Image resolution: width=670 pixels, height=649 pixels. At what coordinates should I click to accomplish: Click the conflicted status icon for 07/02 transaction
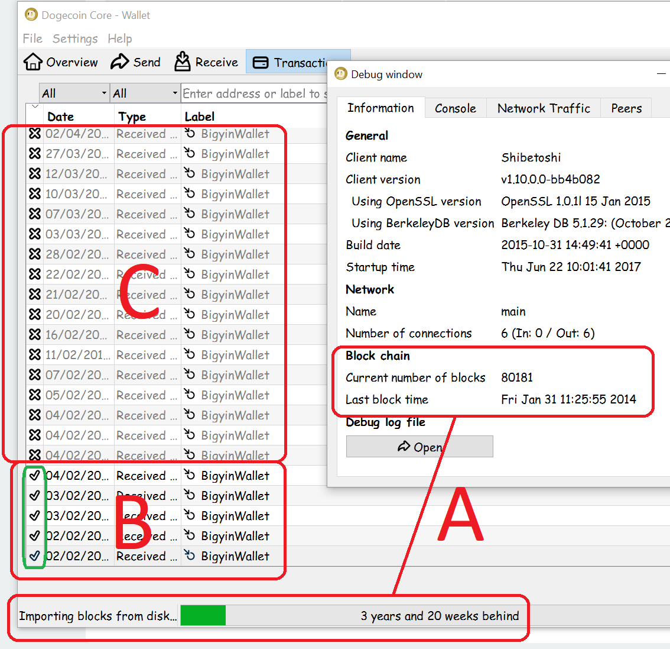point(35,374)
